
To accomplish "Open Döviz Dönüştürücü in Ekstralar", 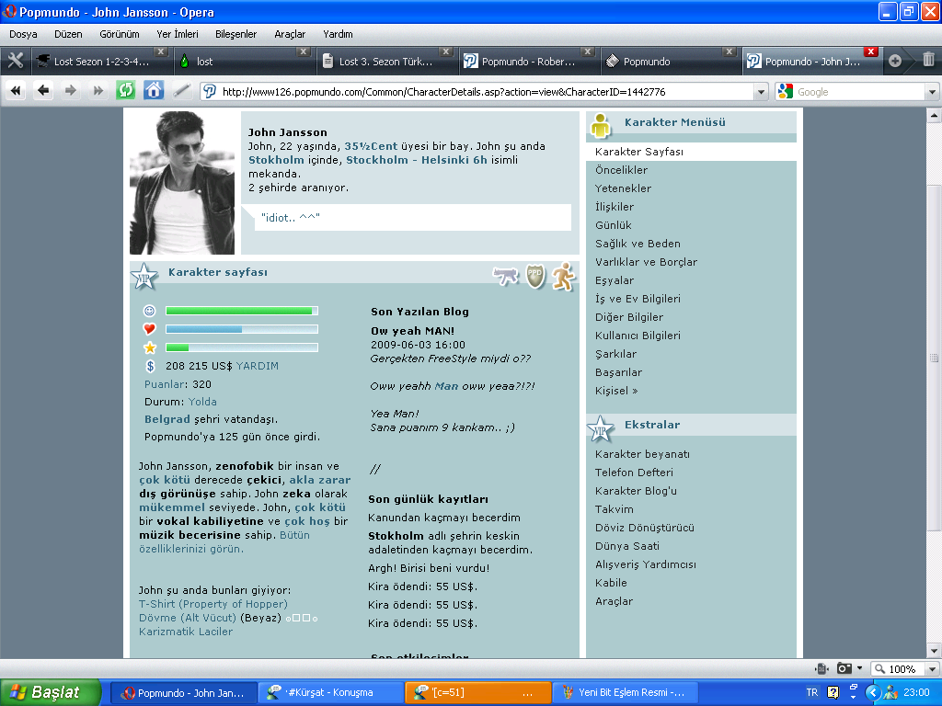I will (x=645, y=528).
